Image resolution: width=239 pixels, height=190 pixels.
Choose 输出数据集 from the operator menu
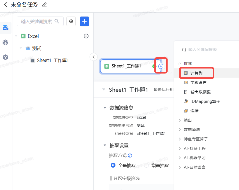200,92
